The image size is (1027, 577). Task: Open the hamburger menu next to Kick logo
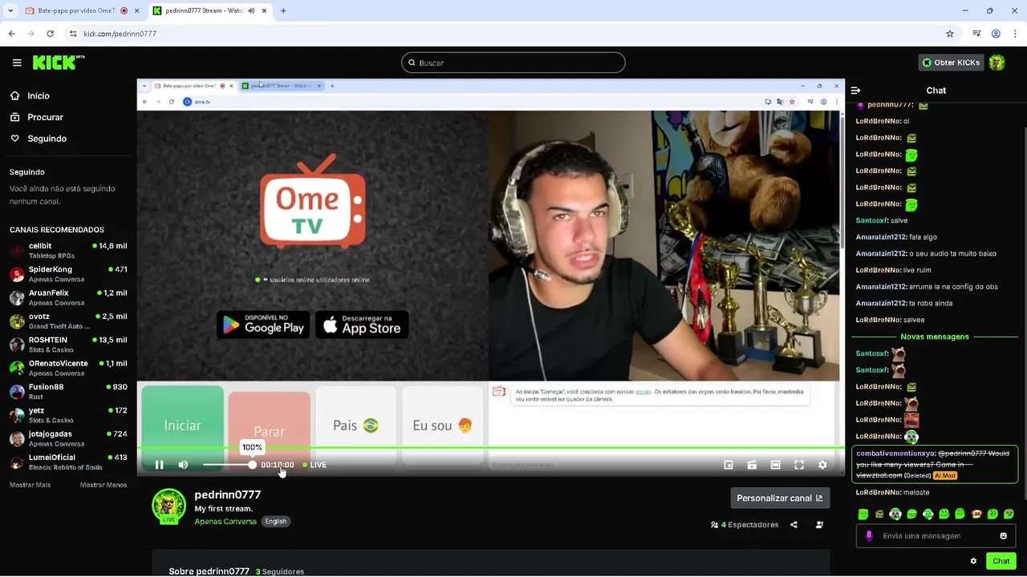point(17,63)
